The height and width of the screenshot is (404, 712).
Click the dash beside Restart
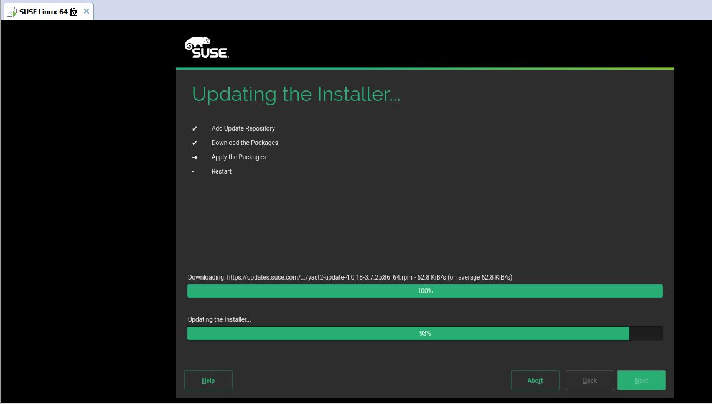(x=193, y=172)
